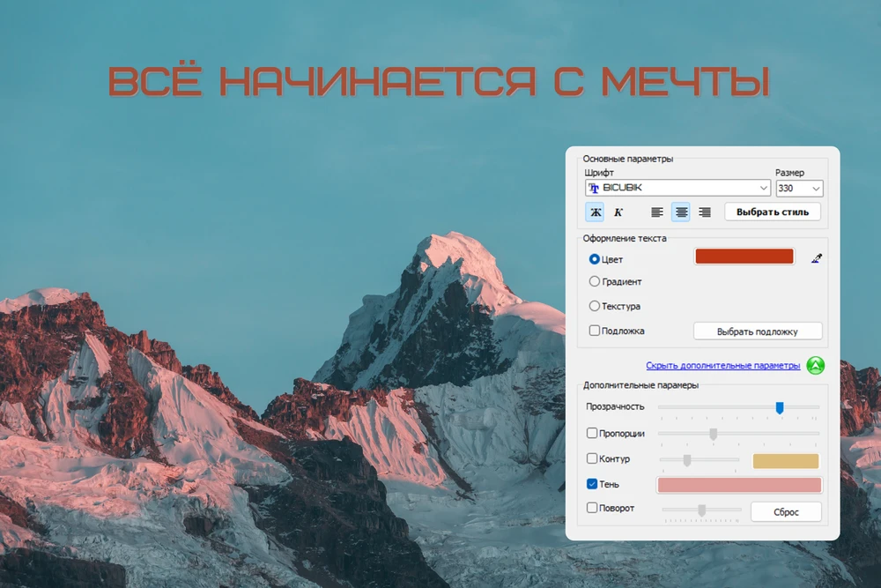Toggle bold Ж text formatting
The image size is (881, 588).
pos(595,212)
